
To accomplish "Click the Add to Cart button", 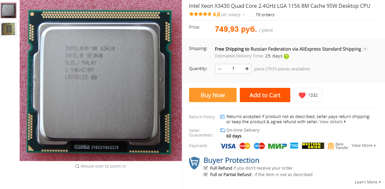I will click(x=265, y=95).
